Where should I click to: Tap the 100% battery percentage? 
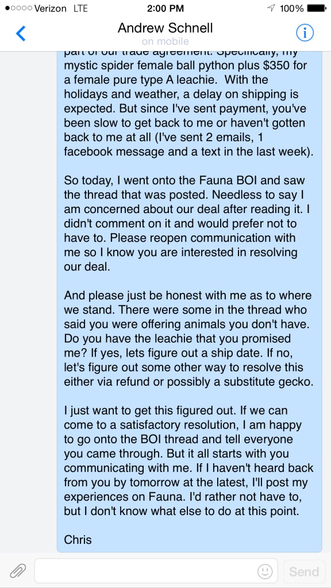pos(291,8)
